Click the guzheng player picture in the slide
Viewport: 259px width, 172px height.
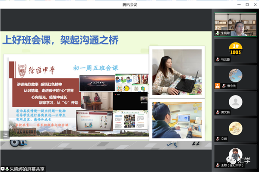(x=97, y=101)
